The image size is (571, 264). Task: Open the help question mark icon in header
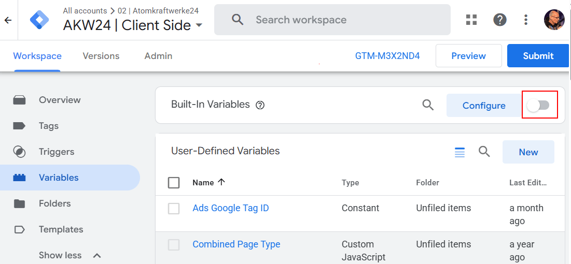click(499, 20)
